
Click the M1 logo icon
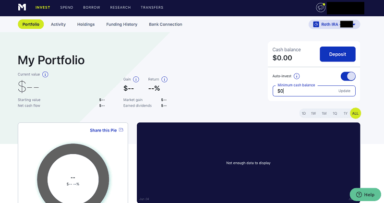(x=22, y=7)
